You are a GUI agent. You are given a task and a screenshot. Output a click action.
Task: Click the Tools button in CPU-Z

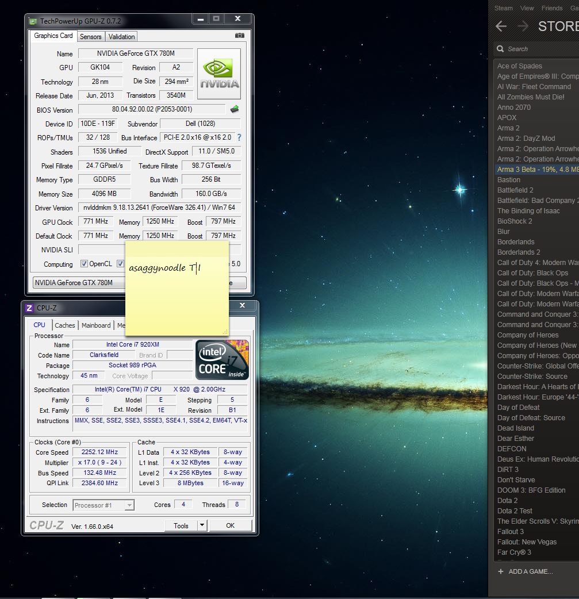(x=181, y=525)
